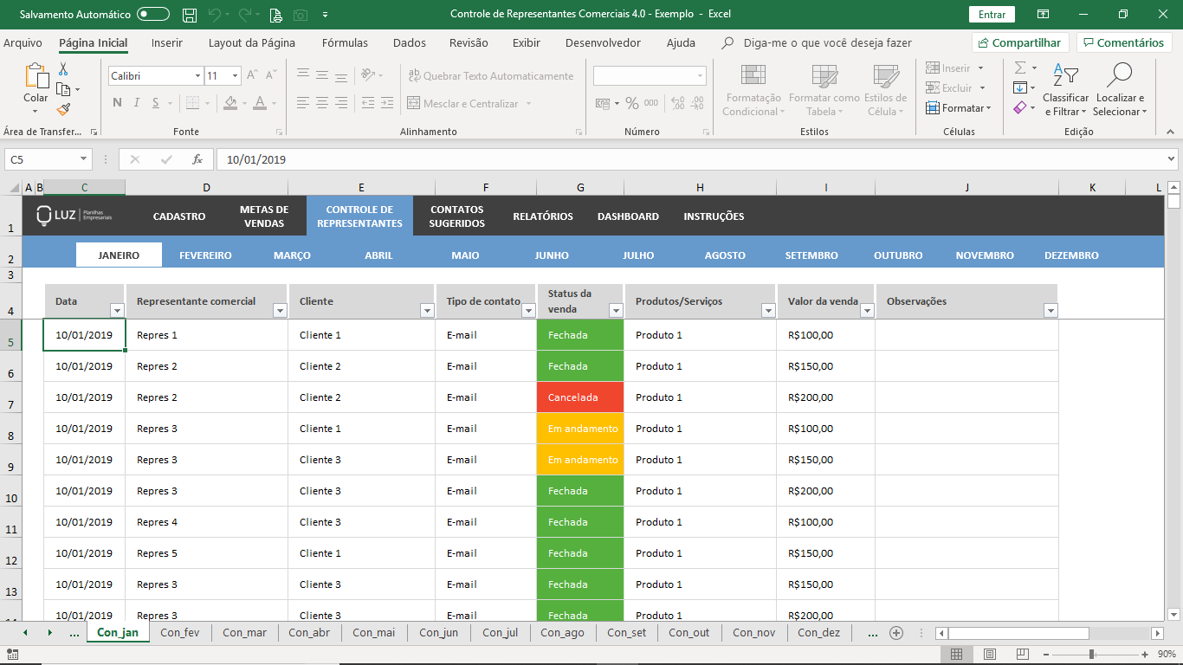The height and width of the screenshot is (665, 1183).
Task: Click the Page Break Preview icon
Action: (x=1023, y=654)
